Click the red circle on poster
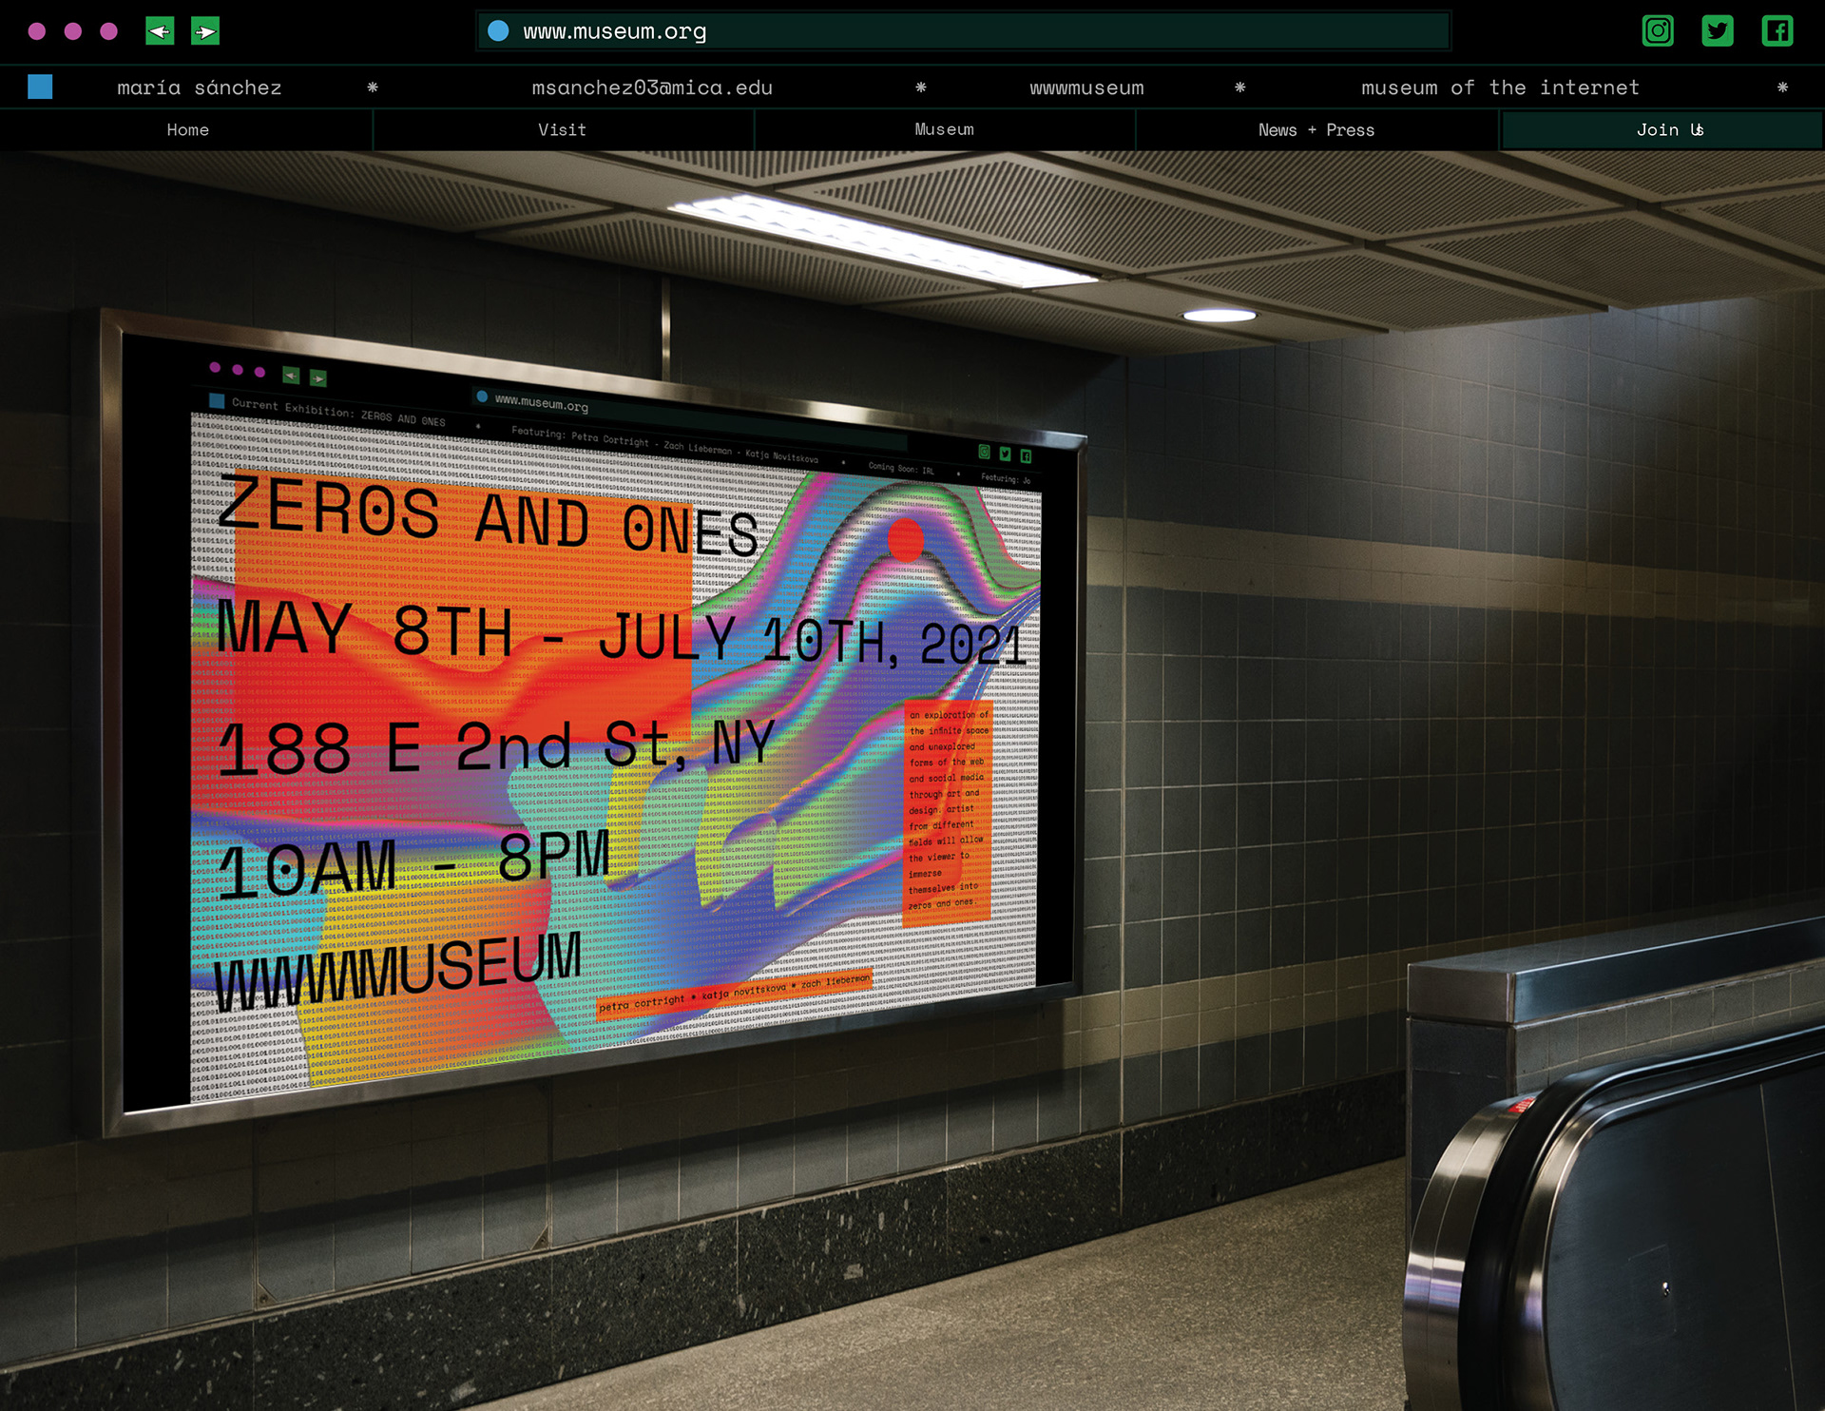Screen dimensions: 1825x1411 905,539
